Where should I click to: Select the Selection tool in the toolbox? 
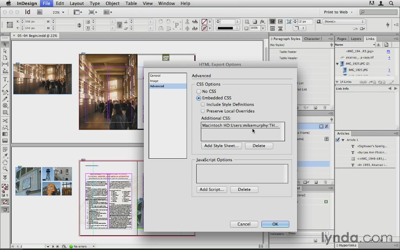[5, 45]
